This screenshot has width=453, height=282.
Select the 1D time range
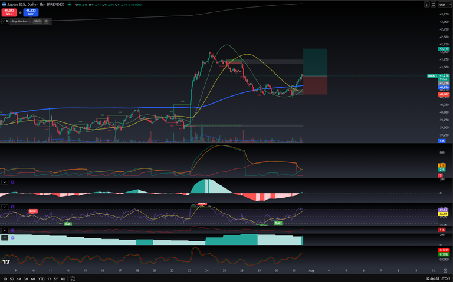[x=5, y=278]
